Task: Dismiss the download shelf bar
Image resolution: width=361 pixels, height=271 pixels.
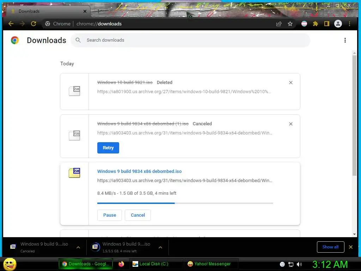Action: pos(351,247)
